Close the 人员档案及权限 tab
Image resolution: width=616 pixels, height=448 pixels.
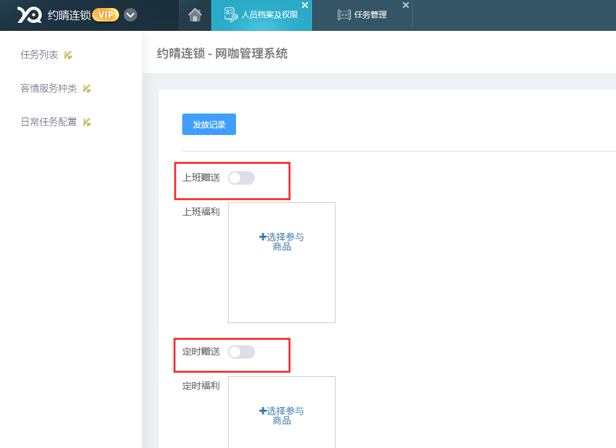[x=305, y=5]
